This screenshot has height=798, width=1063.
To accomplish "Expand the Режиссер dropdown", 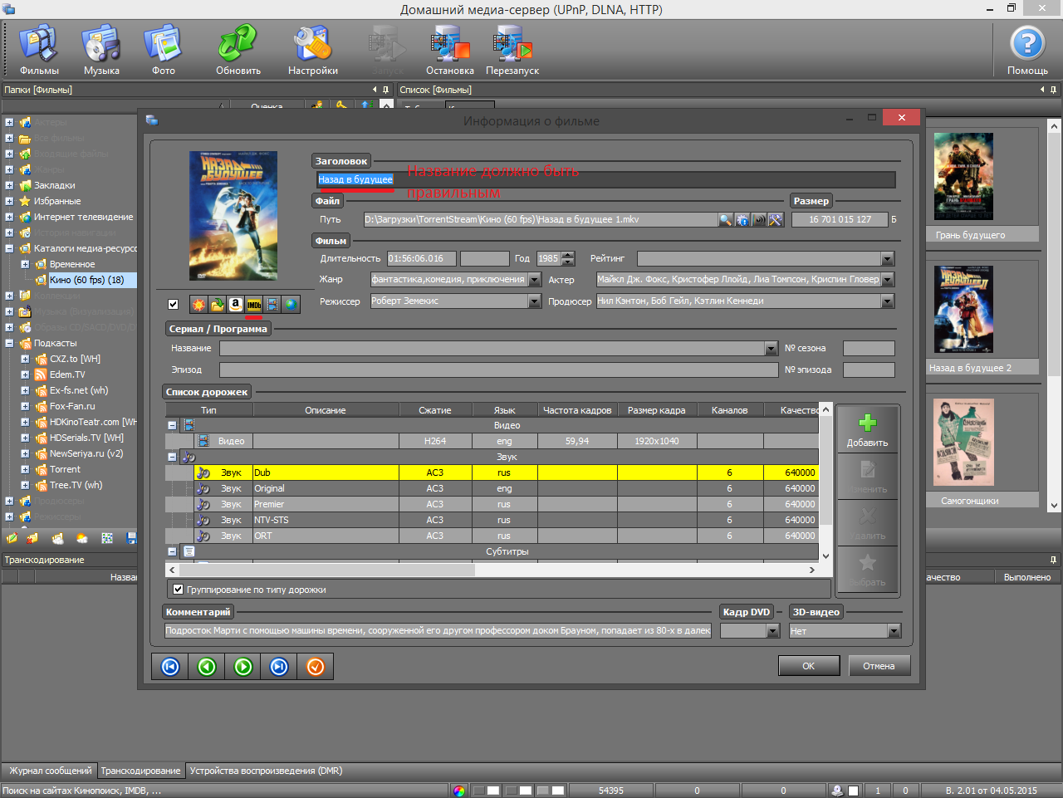I will [x=535, y=302].
